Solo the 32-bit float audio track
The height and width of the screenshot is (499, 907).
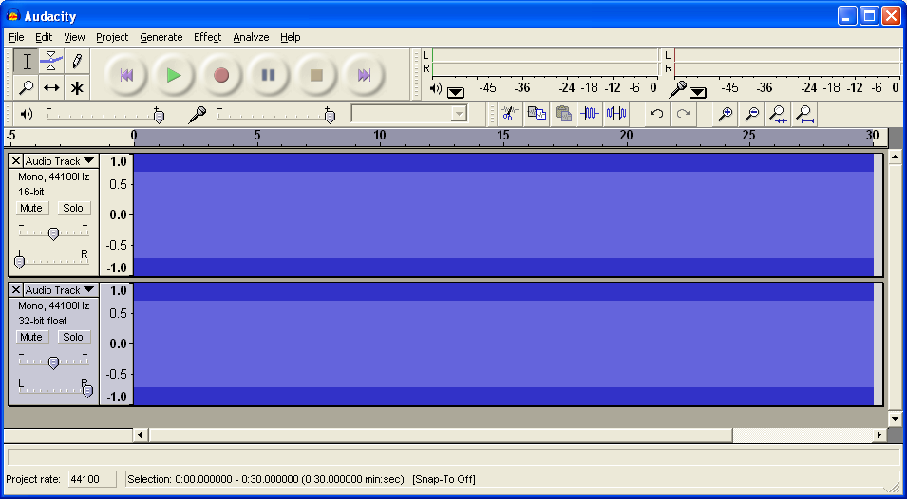tap(73, 337)
